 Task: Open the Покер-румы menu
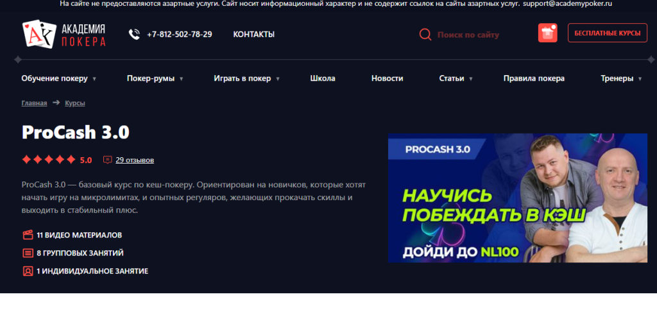(151, 78)
